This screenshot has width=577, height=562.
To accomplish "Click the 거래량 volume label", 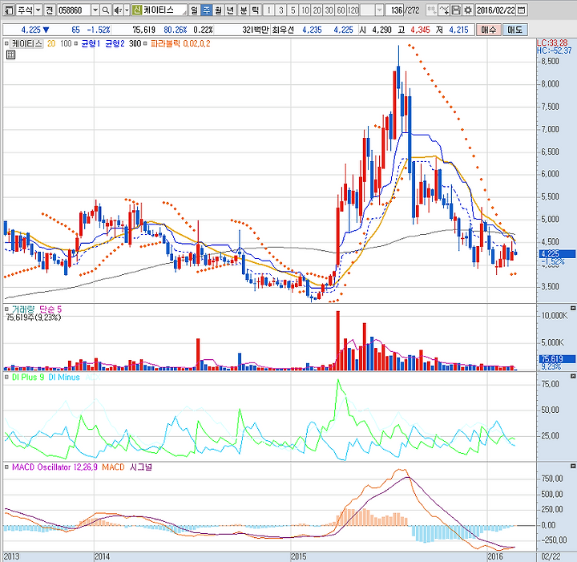I will pyautogui.click(x=22, y=309).
